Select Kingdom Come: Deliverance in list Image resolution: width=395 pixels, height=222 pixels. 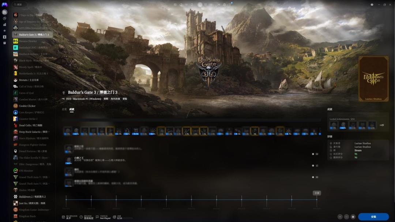pos(33,210)
